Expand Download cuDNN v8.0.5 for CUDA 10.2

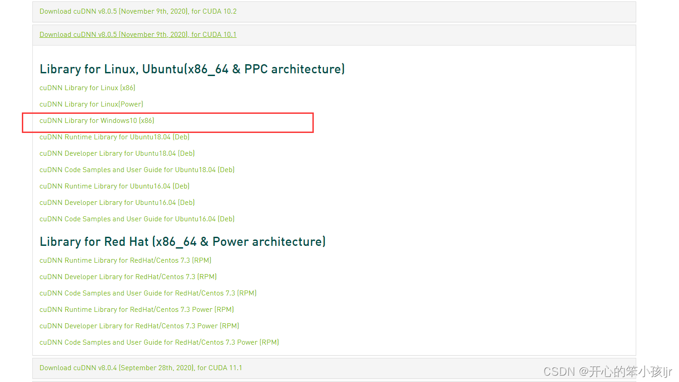coord(138,11)
